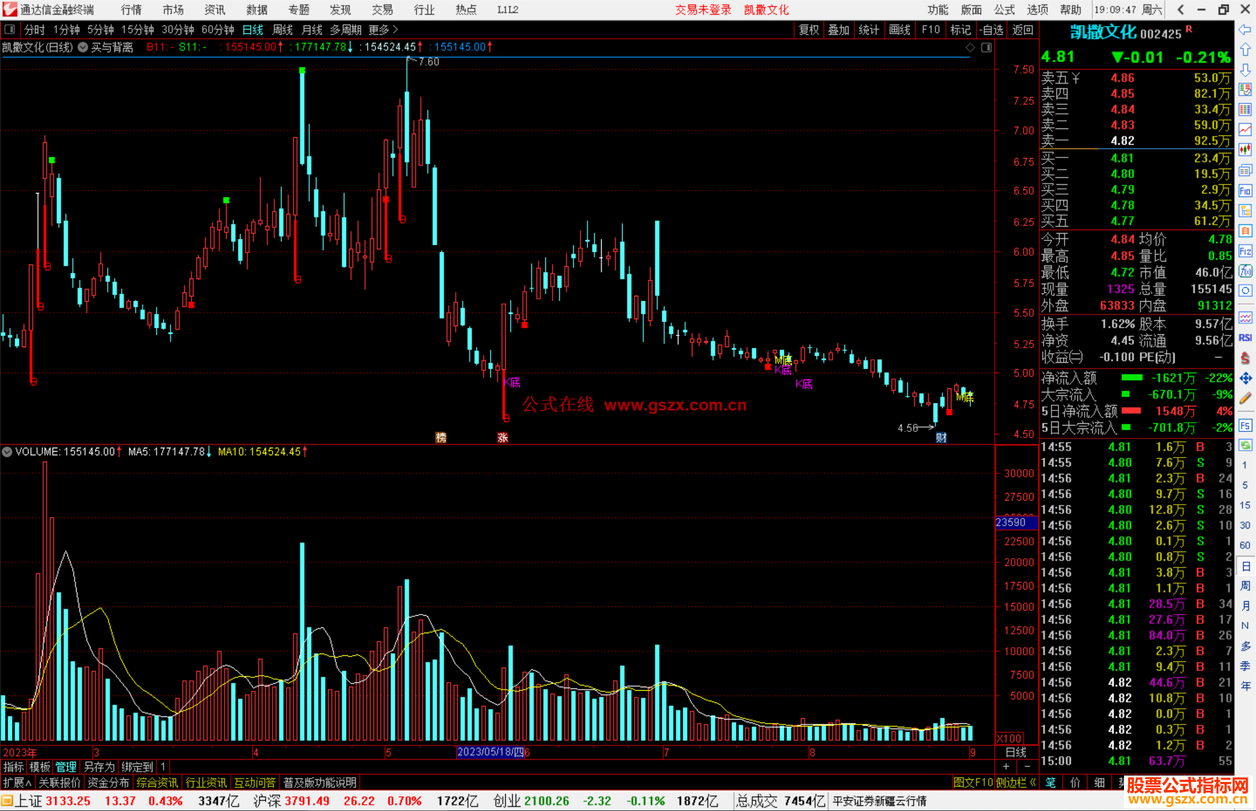
Task: Click the f(x) formula icon
Action: click(1245, 271)
